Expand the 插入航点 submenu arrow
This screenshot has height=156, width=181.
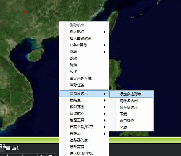click(105, 32)
